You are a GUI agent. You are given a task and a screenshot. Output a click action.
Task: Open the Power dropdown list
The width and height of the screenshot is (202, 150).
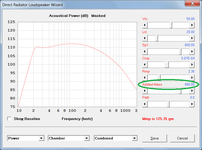point(41,138)
